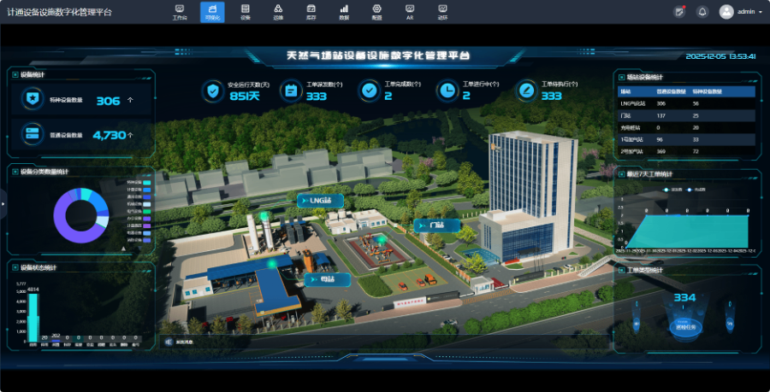Open the 设备 equipment module icon
Image resolution: width=770 pixels, height=392 pixels.
tap(246, 11)
